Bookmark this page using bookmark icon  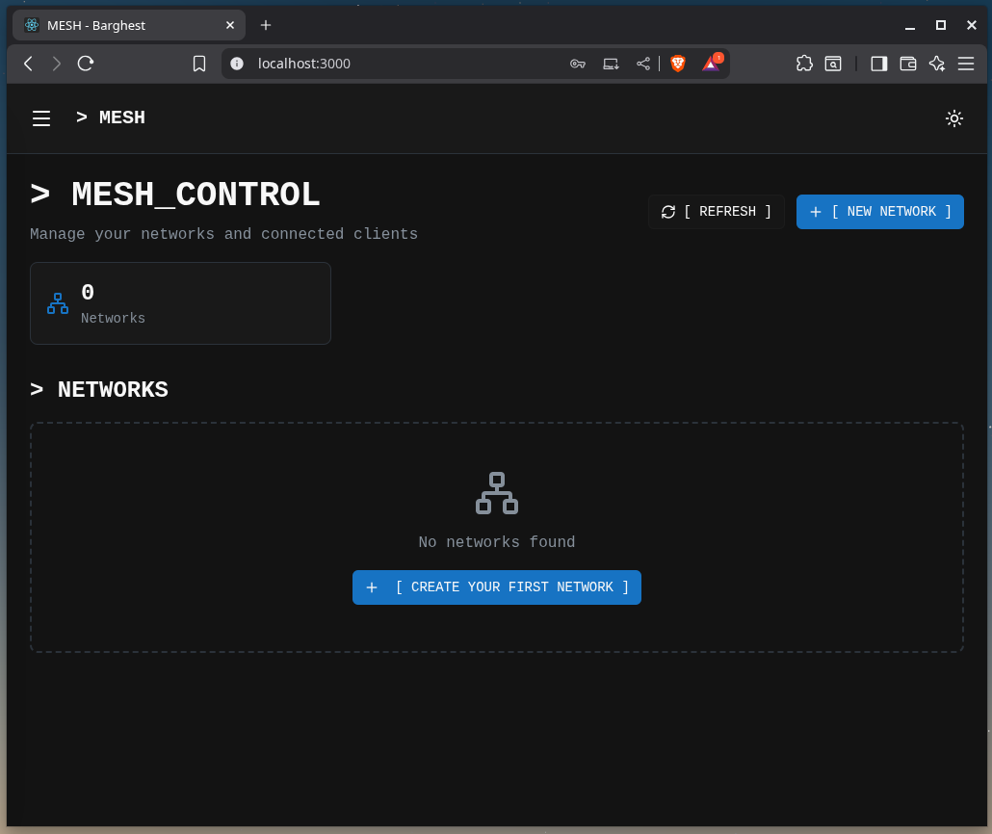pos(199,64)
